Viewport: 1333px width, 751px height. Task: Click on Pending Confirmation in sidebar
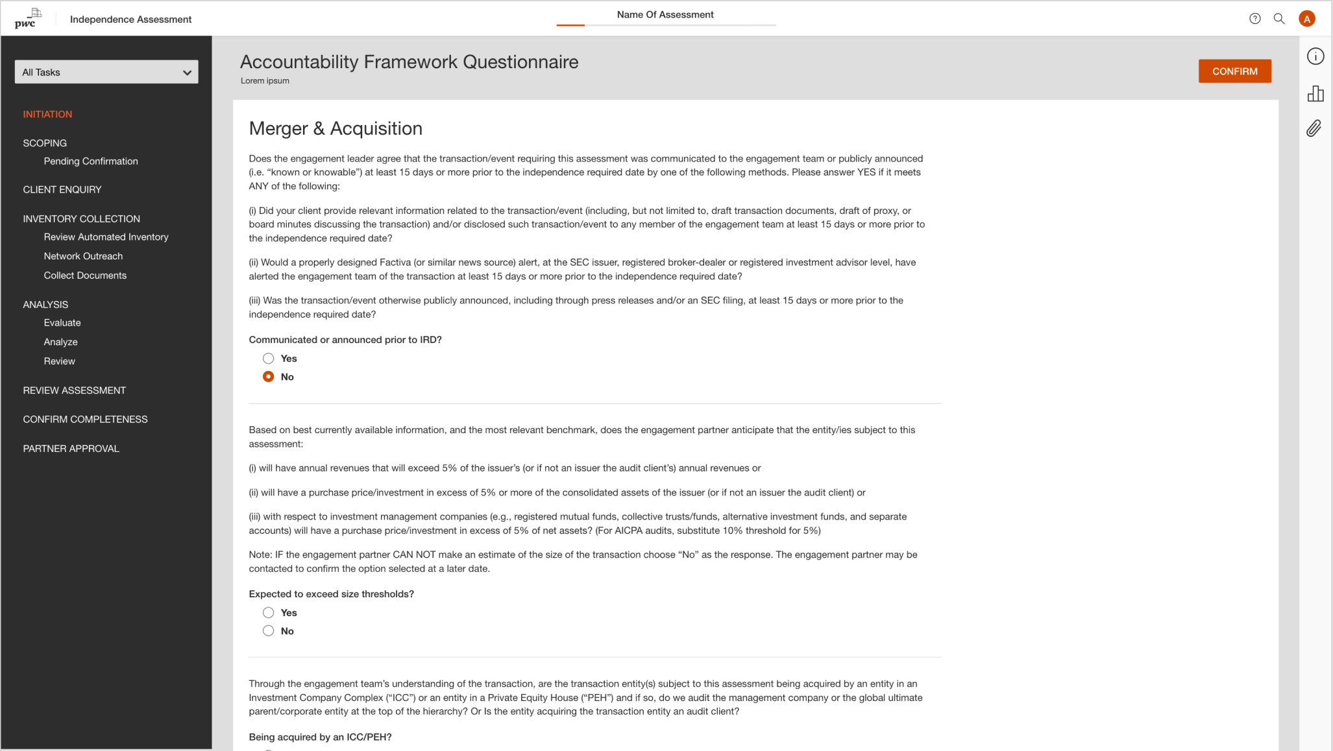(91, 162)
